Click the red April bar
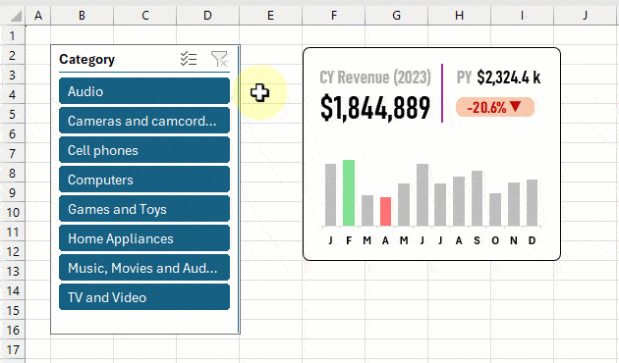This screenshot has height=363, width=619. (386, 211)
